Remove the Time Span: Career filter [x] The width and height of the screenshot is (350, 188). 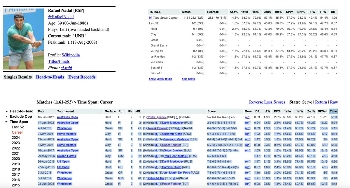(150, 18)
